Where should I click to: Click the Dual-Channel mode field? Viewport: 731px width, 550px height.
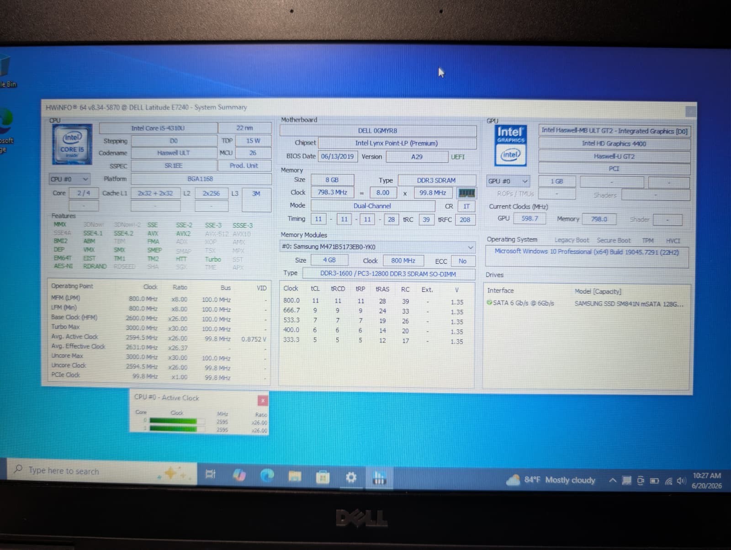point(372,206)
